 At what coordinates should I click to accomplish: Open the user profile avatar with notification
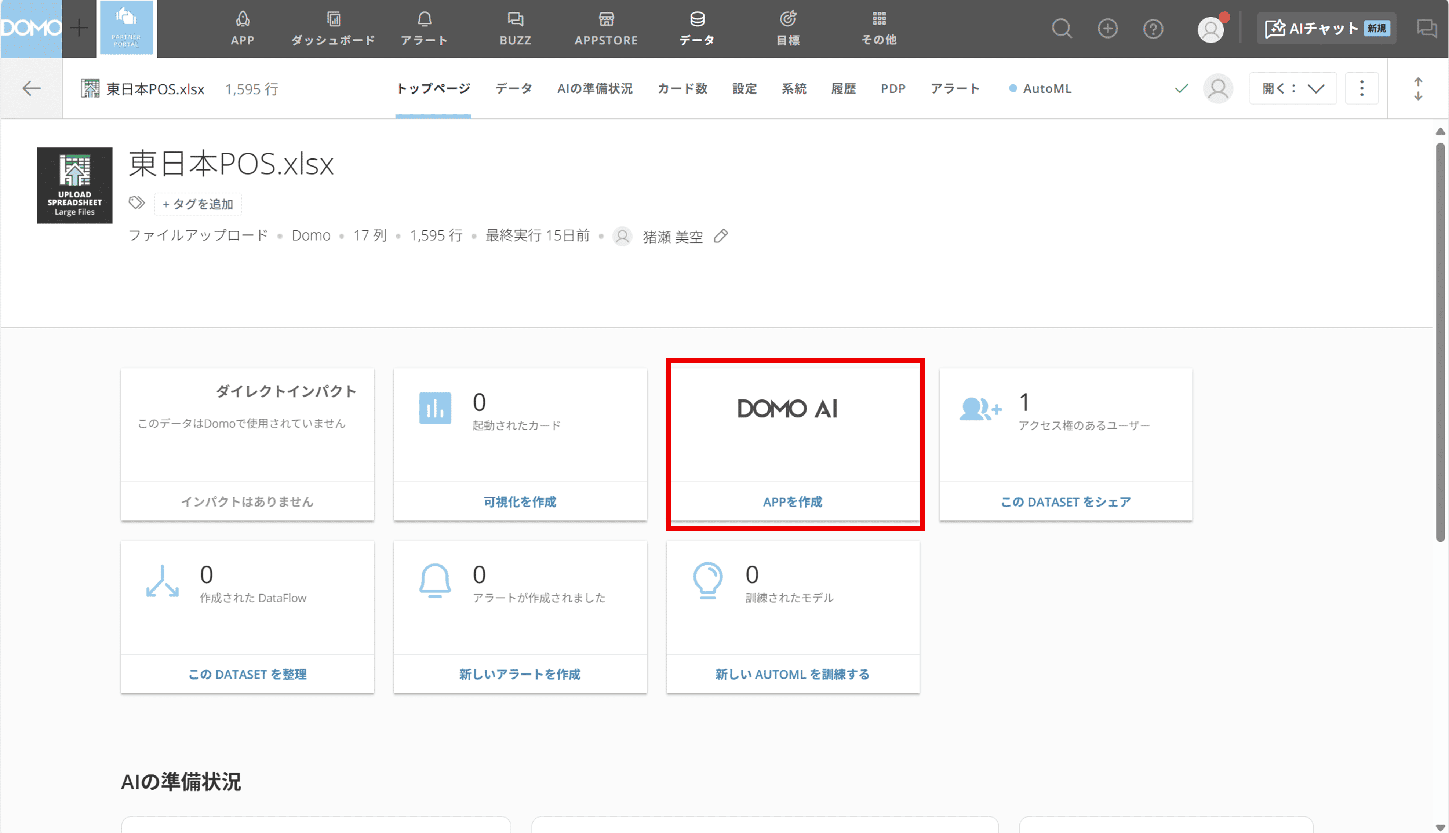(1211, 29)
